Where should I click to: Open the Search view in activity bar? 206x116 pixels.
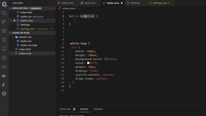click(x=4, y=13)
